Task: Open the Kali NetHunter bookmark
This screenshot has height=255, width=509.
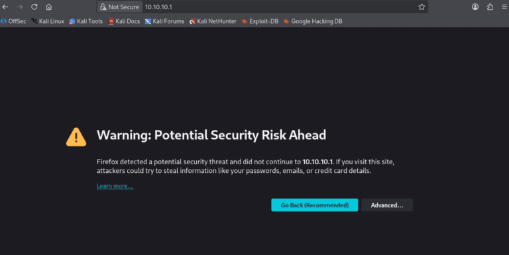Action: click(x=213, y=21)
